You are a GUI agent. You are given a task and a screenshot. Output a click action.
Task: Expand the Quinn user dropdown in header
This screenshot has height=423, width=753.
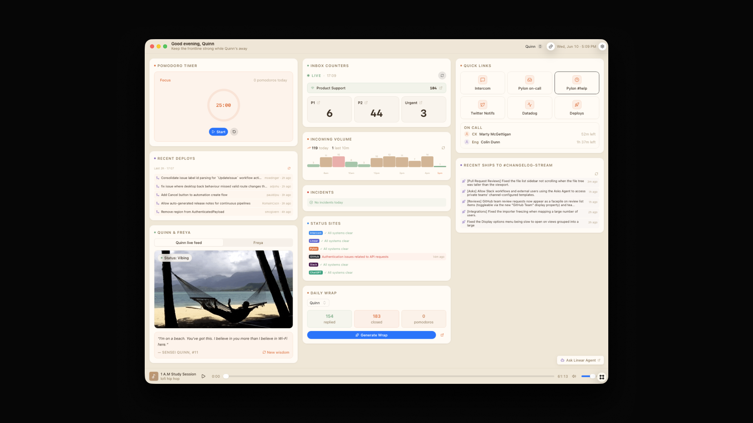534,47
